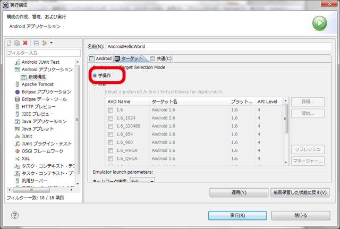The height and width of the screenshot is (229, 340).
Task: Sort by API Level column header
Action: tap(269, 101)
